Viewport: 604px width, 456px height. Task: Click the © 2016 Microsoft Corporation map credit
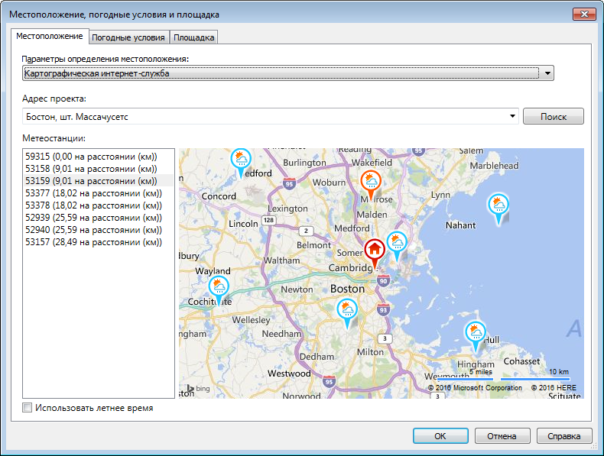pos(475,387)
